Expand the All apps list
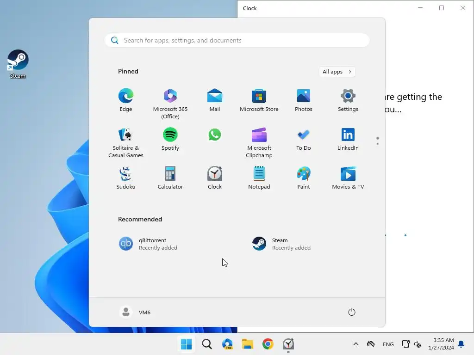 pos(337,72)
